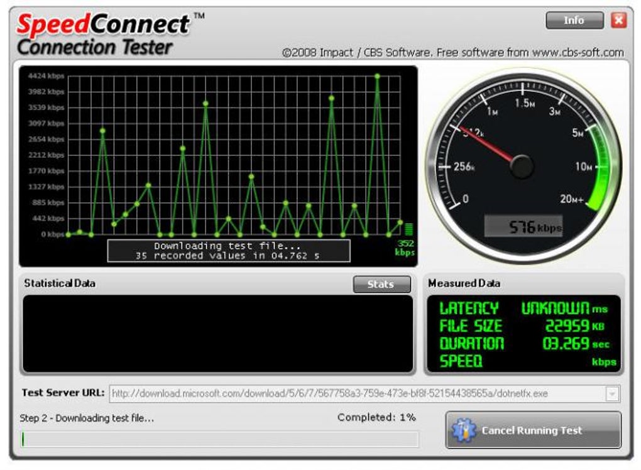Click the 2212 kbps axis label
The image size is (641, 470).
click(x=47, y=155)
